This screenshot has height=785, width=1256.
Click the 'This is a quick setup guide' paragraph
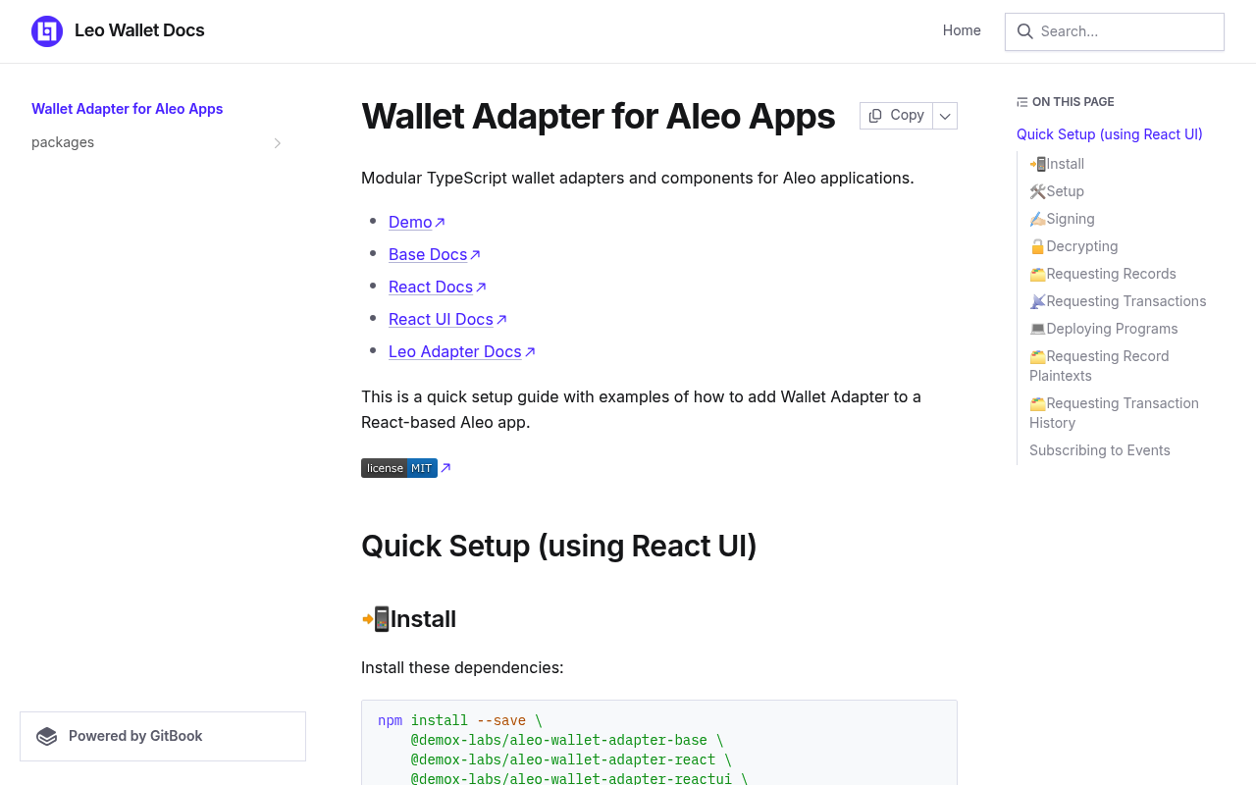(x=641, y=410)
